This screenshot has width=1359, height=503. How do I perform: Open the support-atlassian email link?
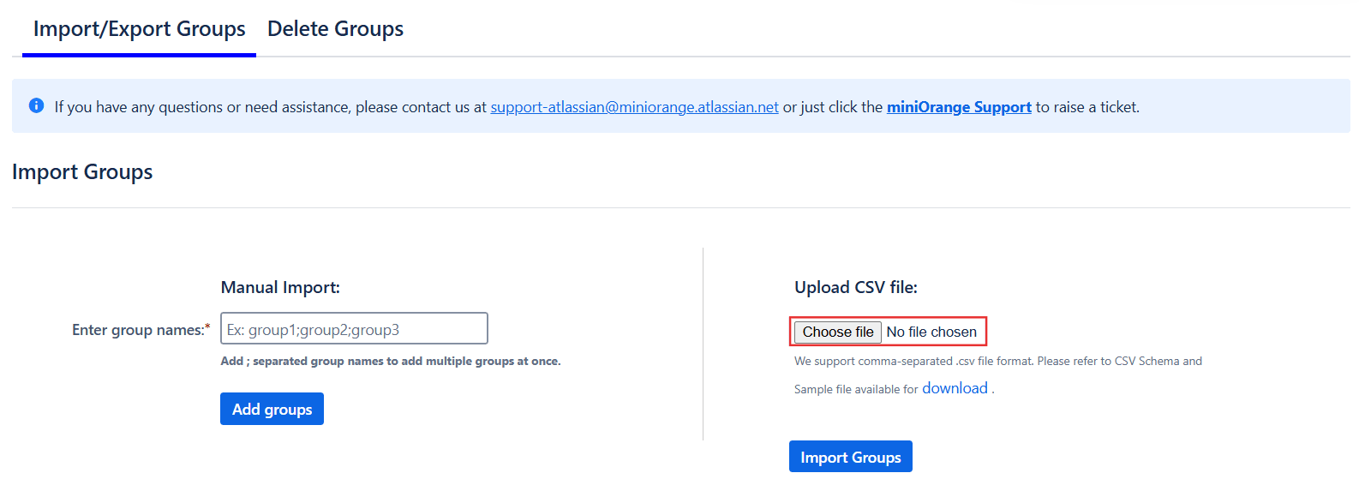click(634, 107)
